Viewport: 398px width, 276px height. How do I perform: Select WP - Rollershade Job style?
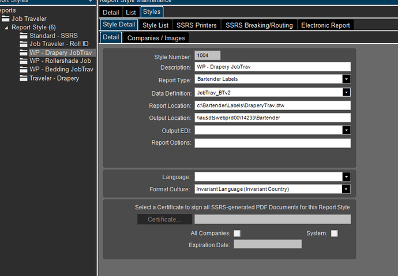coord(60,61)
